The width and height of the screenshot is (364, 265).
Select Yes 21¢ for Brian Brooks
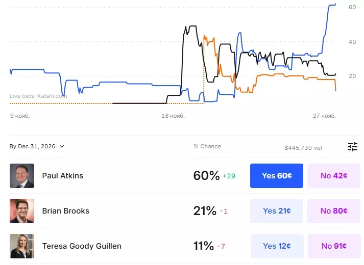tap(276, 211)
